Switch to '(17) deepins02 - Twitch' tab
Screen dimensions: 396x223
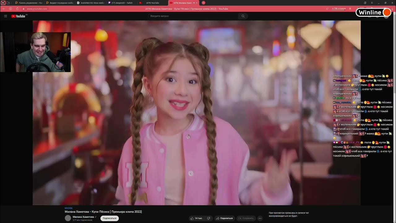[122, 3]
